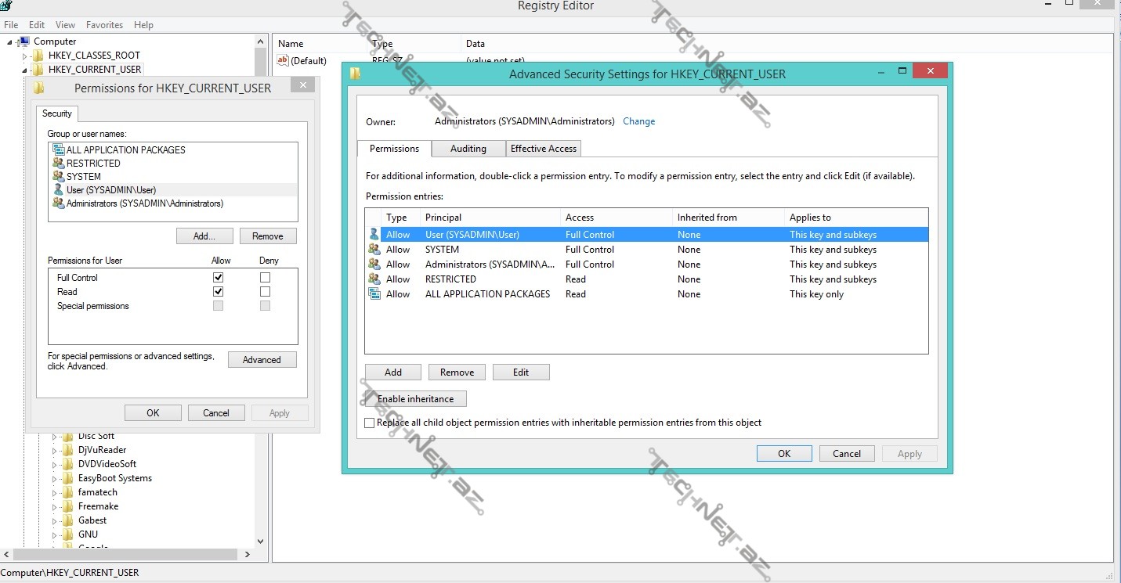Click the ALL APPLICATION PACKAGES icon in group list
This screenshot has height=583, width=1121.
(58, 149)
